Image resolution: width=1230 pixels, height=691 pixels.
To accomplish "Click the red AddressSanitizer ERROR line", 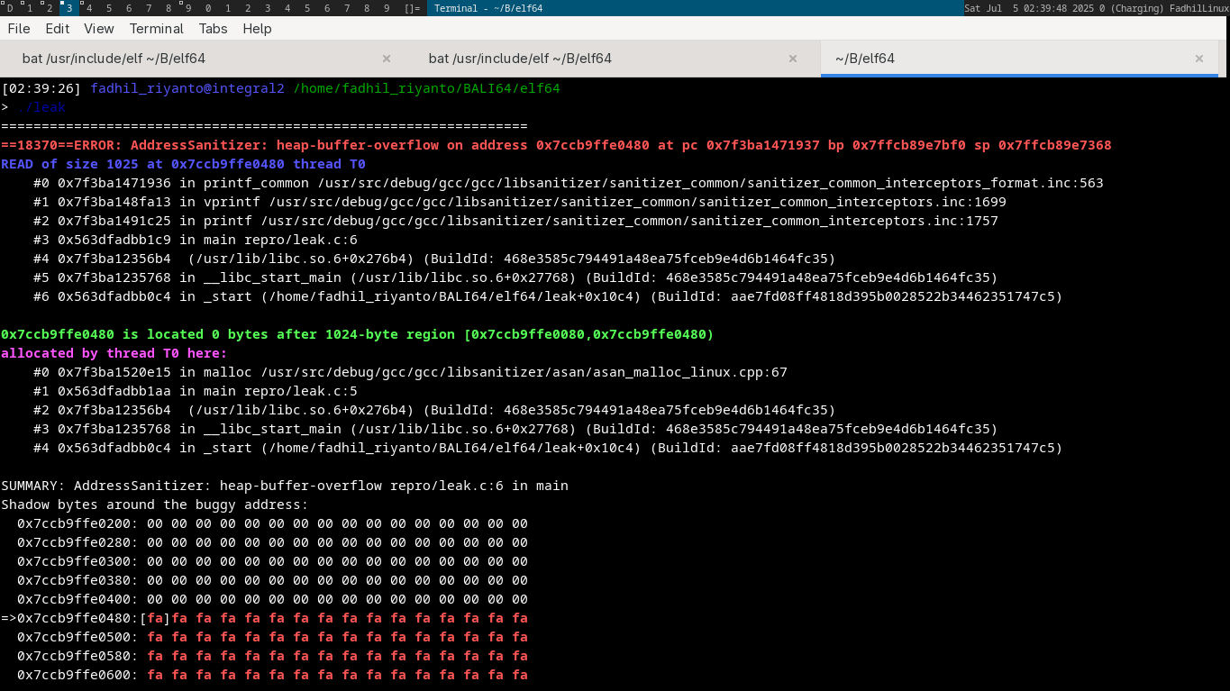I will pyautogui.click(x=556, y=145).
